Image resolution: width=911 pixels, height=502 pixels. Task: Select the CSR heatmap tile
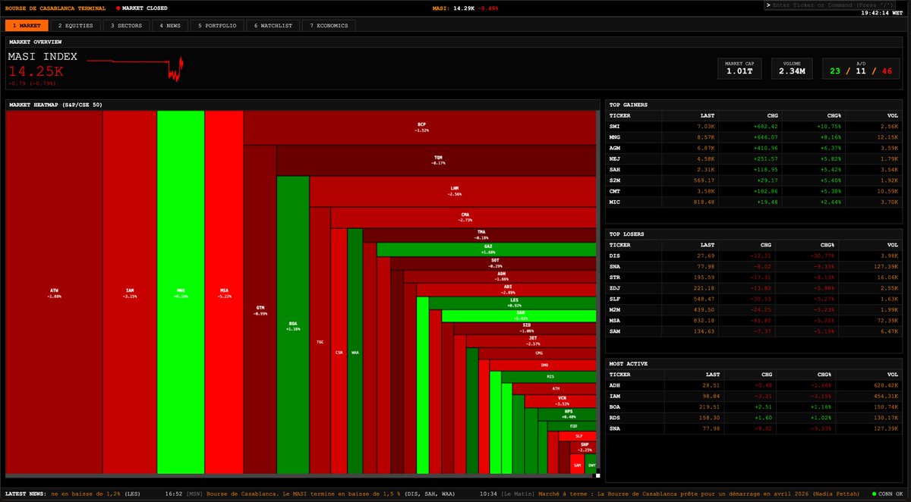tap(339, 351)
